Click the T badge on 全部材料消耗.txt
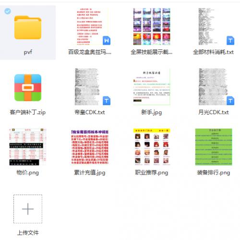The width and height of the screenshot is (240, 240). click(x=230, y=40)
